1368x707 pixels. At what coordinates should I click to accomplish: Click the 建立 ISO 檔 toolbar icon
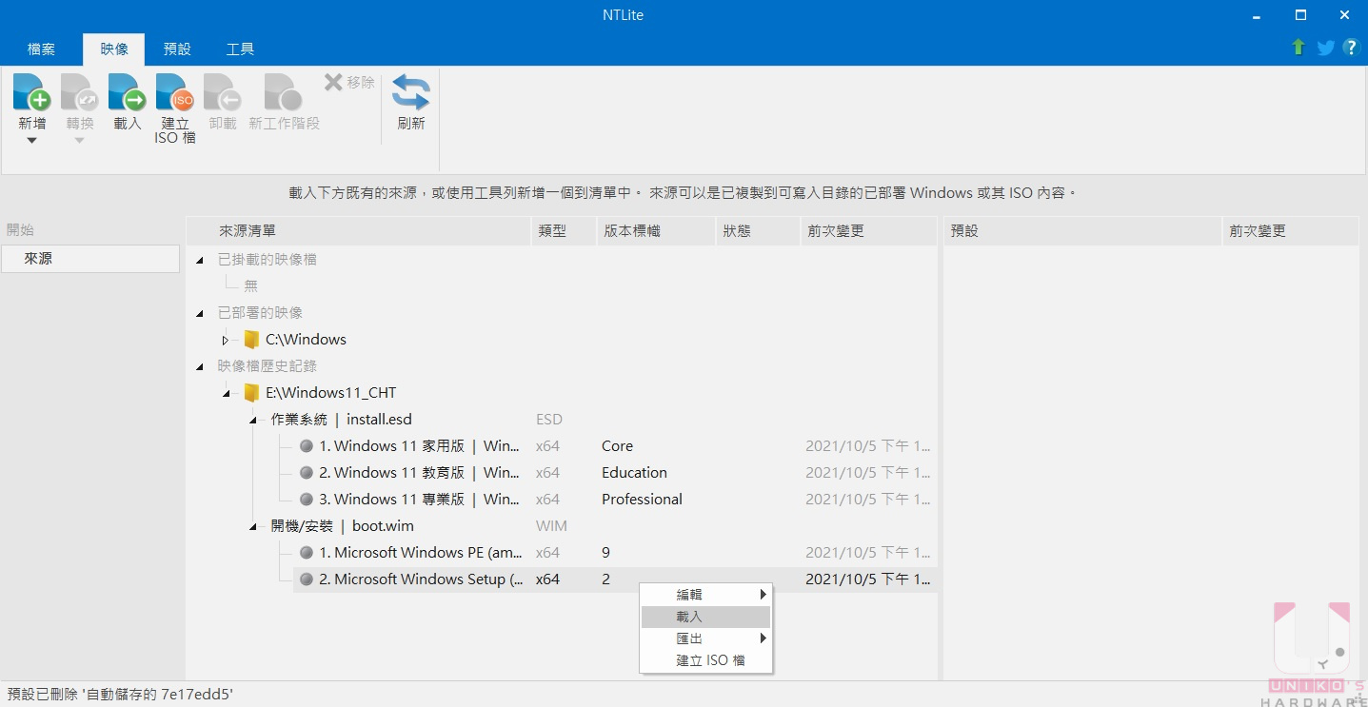(x=174, y=92)
